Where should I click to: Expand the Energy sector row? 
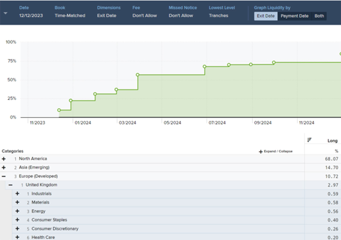click(17, 211)
